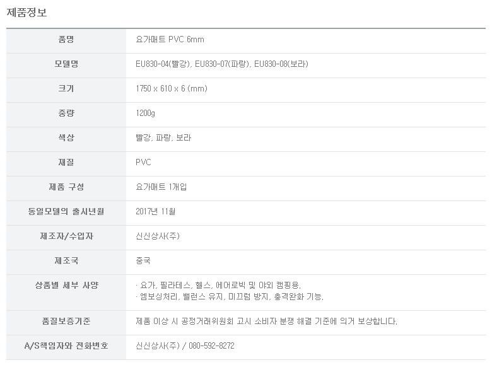Click the A/S phone number 080-592-8272

click(x=211, y=346)
